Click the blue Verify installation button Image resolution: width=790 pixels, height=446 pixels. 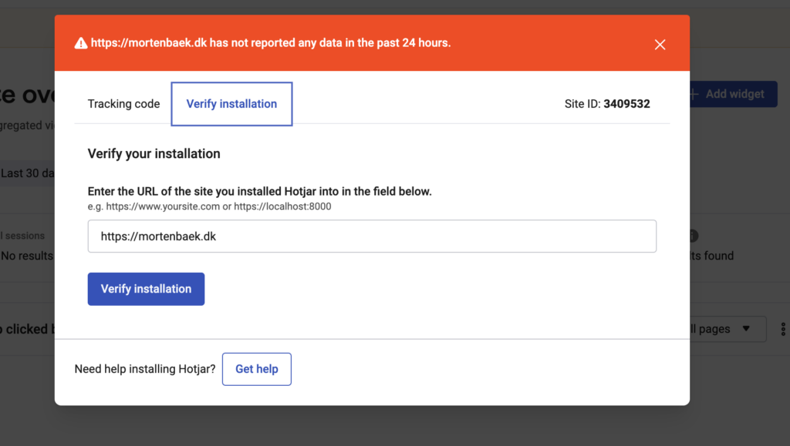pyautogui.click(x=146, y=289)
